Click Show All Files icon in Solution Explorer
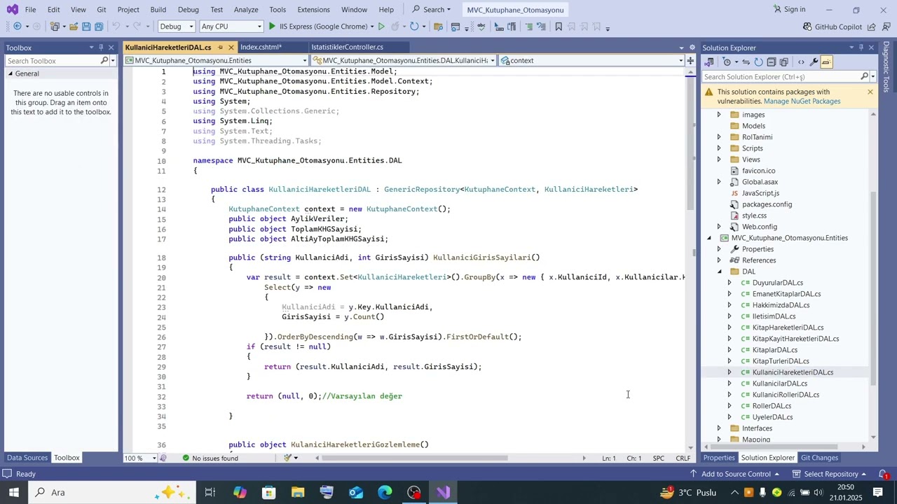The height and width of the screenshot is (504, 897). coord(783,62)
